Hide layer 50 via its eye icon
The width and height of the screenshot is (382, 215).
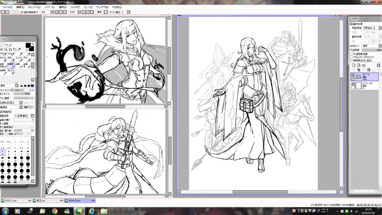tap(353, 84)
